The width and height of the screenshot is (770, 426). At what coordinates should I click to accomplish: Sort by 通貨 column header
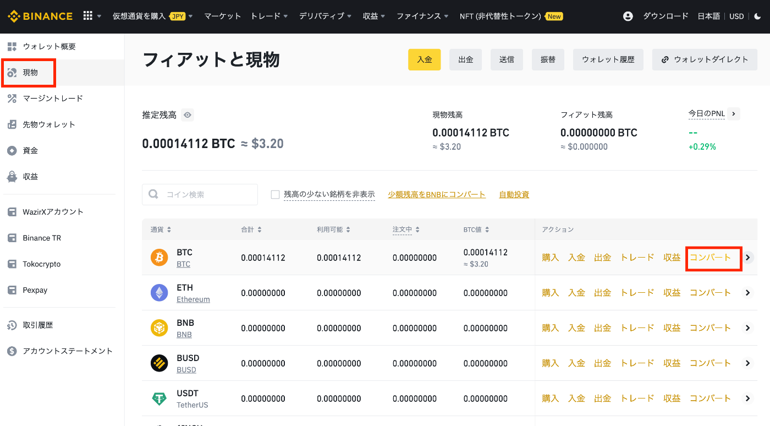[x=161, y=230]
